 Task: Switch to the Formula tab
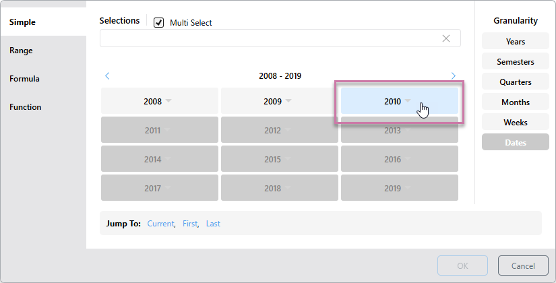coord(24,79)
